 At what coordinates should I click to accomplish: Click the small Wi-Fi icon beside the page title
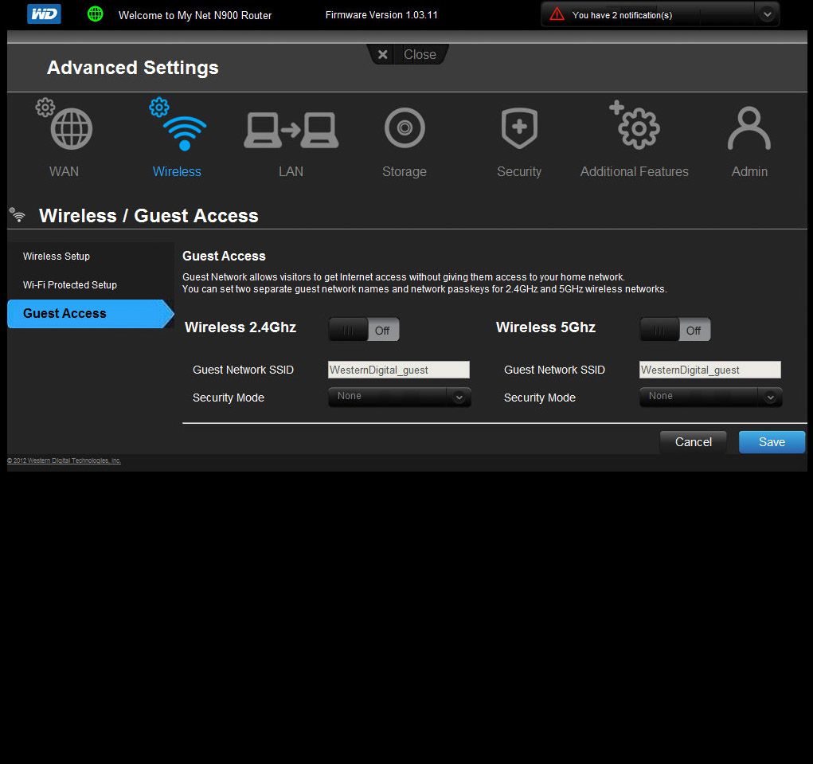click(17, 214)
